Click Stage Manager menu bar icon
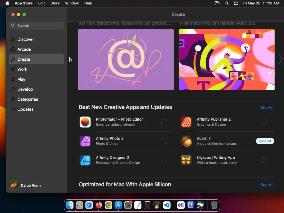284x213 pixels. (x=217, y=3)
